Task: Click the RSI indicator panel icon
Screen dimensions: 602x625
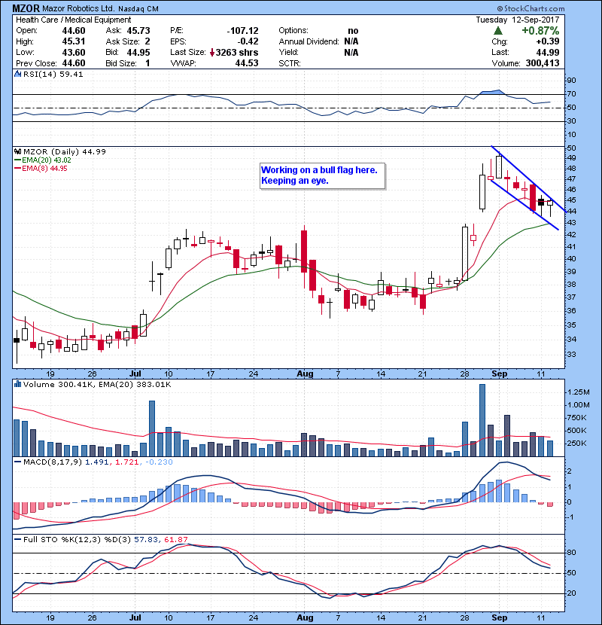Action: coord(17,74)
